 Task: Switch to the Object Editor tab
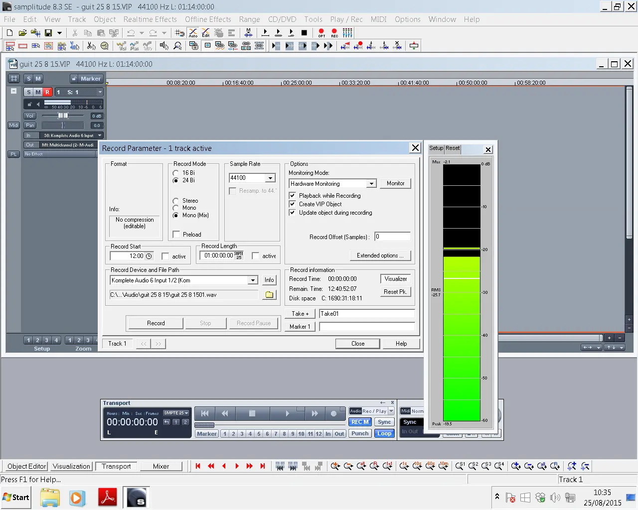pyautogui.click(x=26, y=467)
